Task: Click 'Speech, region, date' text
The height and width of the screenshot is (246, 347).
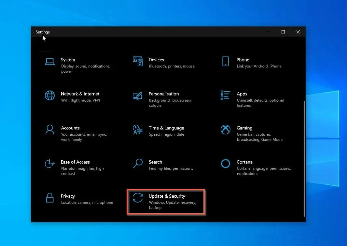Action: [x=166, y=134]
